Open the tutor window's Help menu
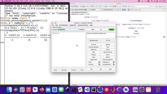The height and width of the screenshot is (94, 167). 91,25
